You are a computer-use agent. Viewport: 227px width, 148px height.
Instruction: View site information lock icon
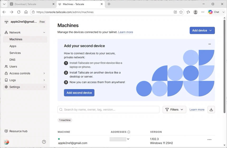[33, 12]
